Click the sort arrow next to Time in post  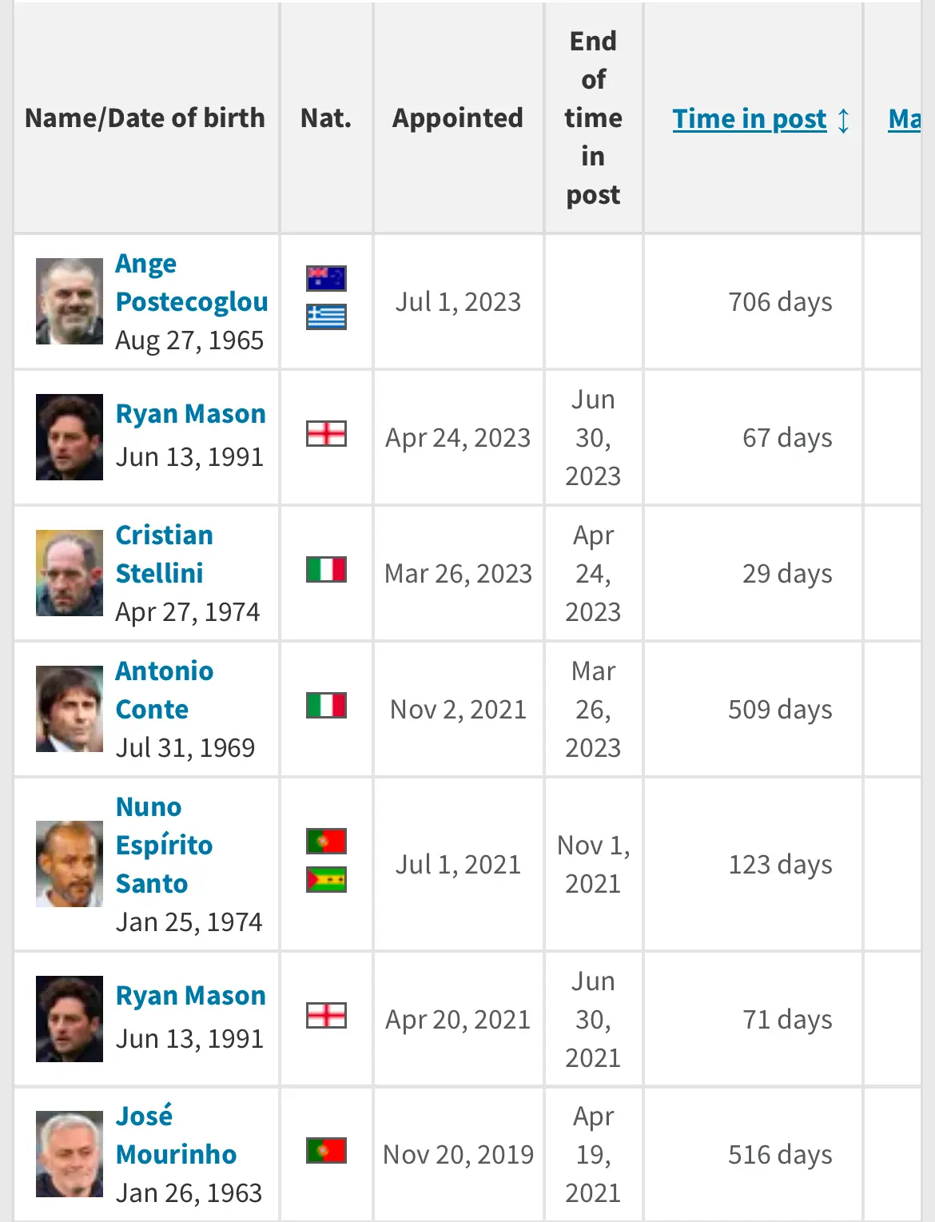[x=843, y=120]
